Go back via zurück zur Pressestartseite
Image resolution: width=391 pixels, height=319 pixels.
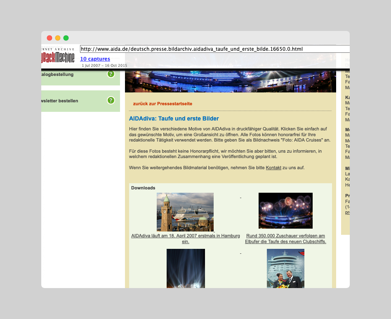(x=163, y=104)
